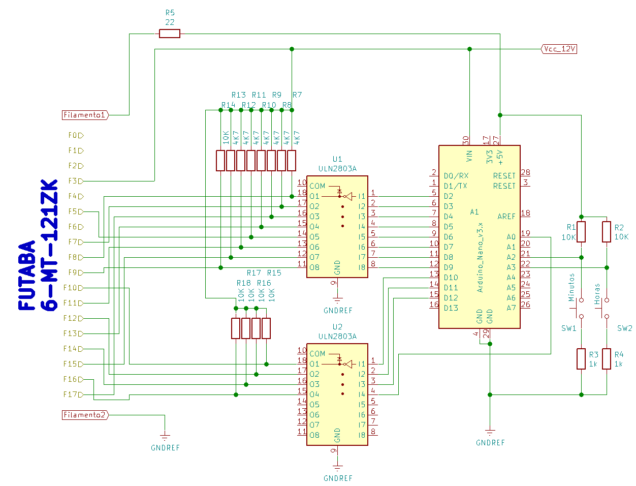This screenshot has width=636, height=486.
Task: Click the U2 reference designator label
Action: pos(337,327)
